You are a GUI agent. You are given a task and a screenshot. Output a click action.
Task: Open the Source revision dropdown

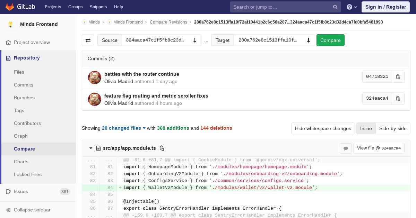161,40
